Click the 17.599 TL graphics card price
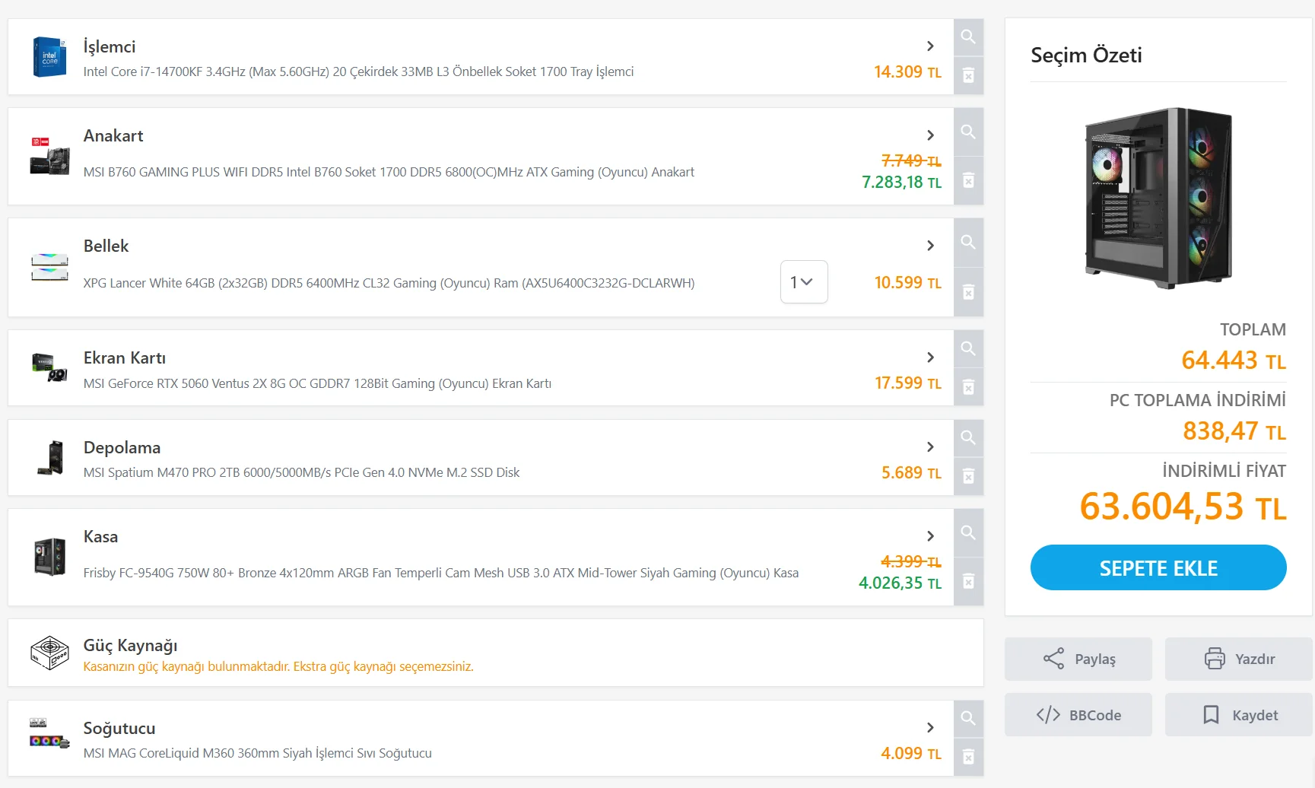The height and width of the screenshot is (788, 1315). click(x=908, y=383)
